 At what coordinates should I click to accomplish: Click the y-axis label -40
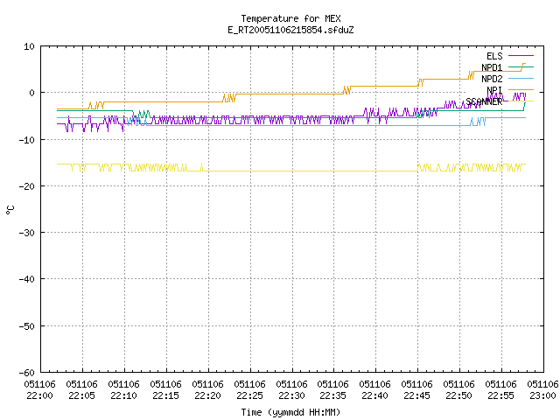click(27, 279)
